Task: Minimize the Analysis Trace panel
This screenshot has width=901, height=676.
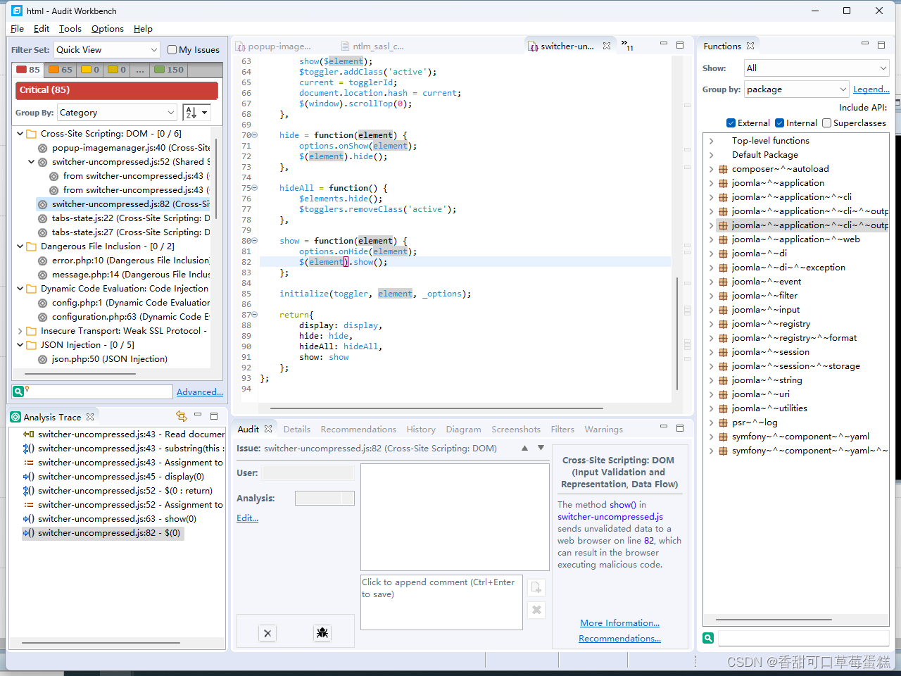Action: 198,415
